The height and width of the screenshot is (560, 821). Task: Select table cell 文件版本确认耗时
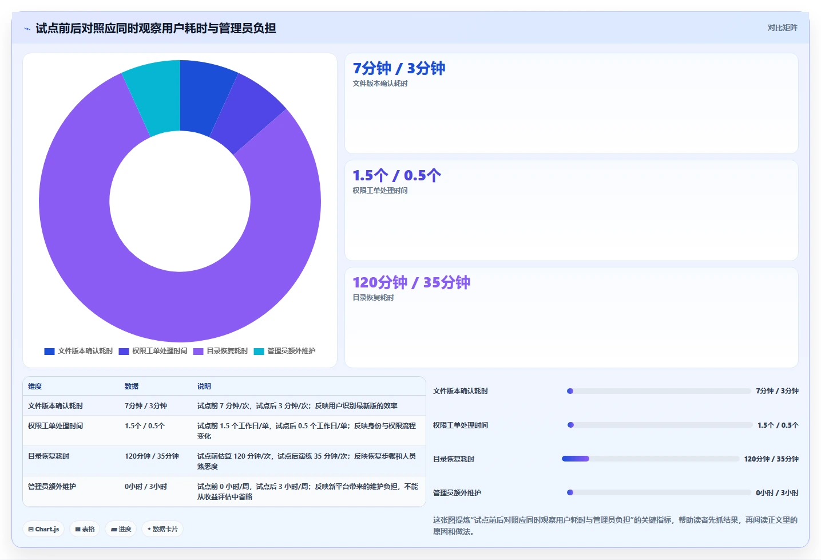tap(55, 406)
